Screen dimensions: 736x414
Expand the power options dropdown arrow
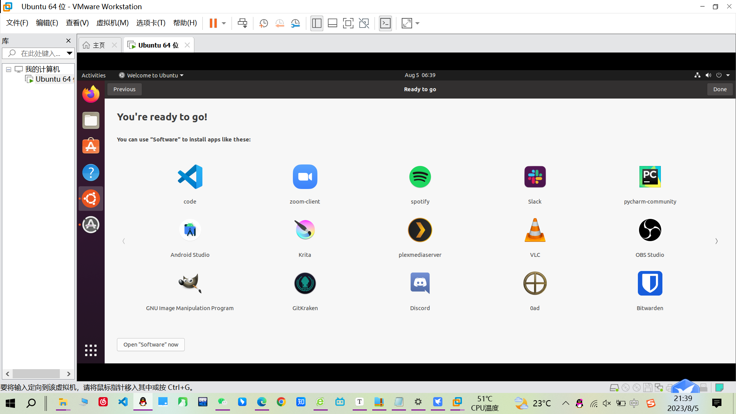(224, 23)
